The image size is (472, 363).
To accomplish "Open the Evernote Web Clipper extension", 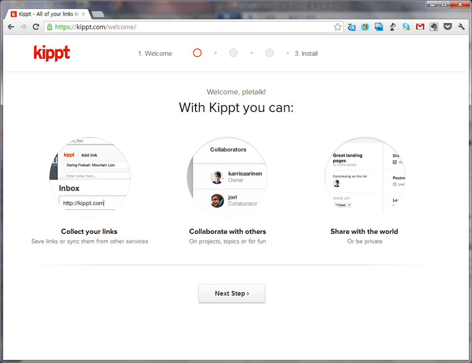I will [434, 27].
